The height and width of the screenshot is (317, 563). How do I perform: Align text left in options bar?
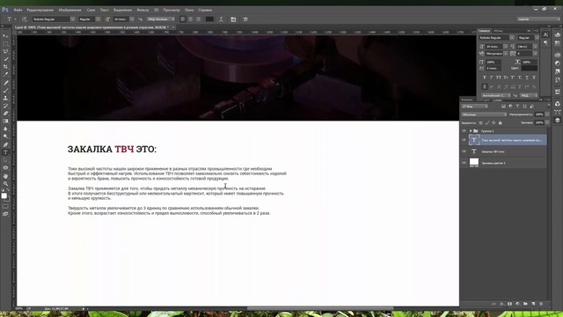coord(183,19)
